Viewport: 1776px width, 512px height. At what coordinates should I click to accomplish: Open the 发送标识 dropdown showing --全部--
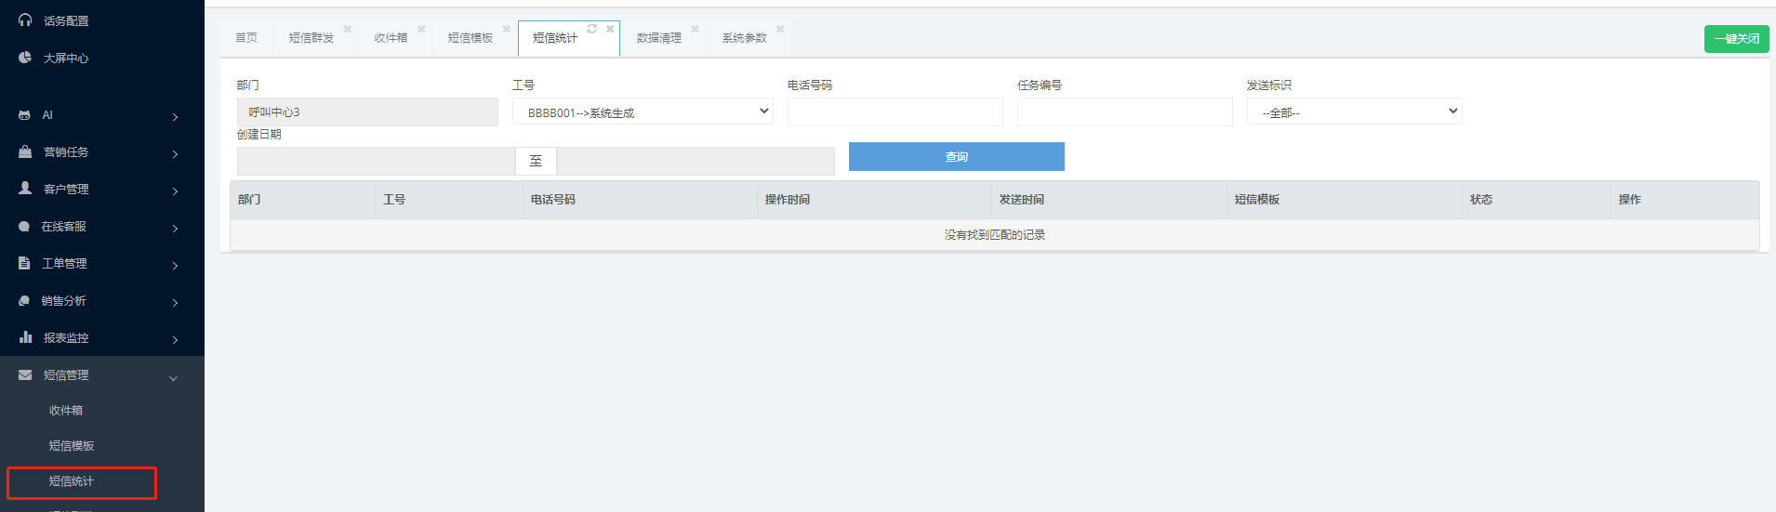click(x=1354, y=112)
